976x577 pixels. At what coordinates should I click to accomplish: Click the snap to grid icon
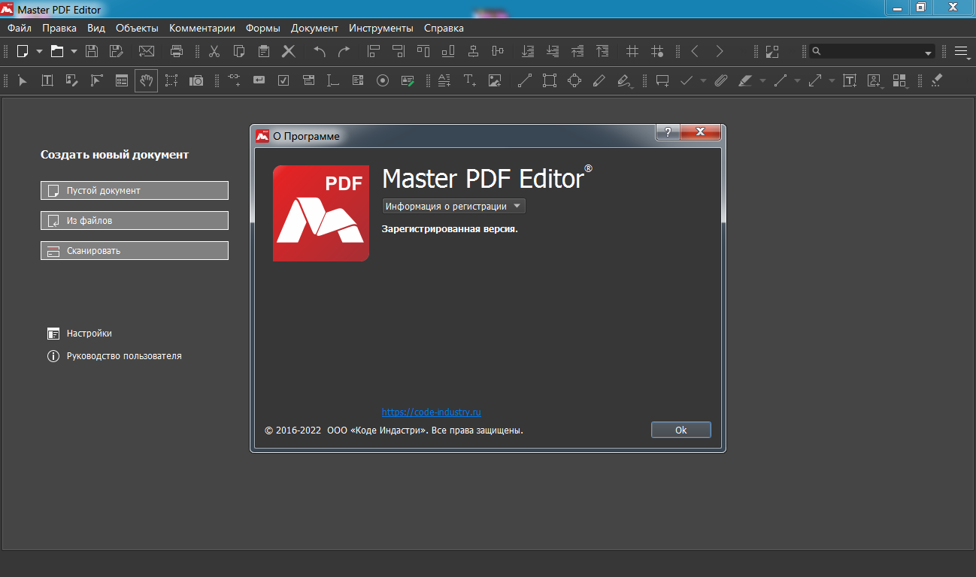(x=657, y=51)
